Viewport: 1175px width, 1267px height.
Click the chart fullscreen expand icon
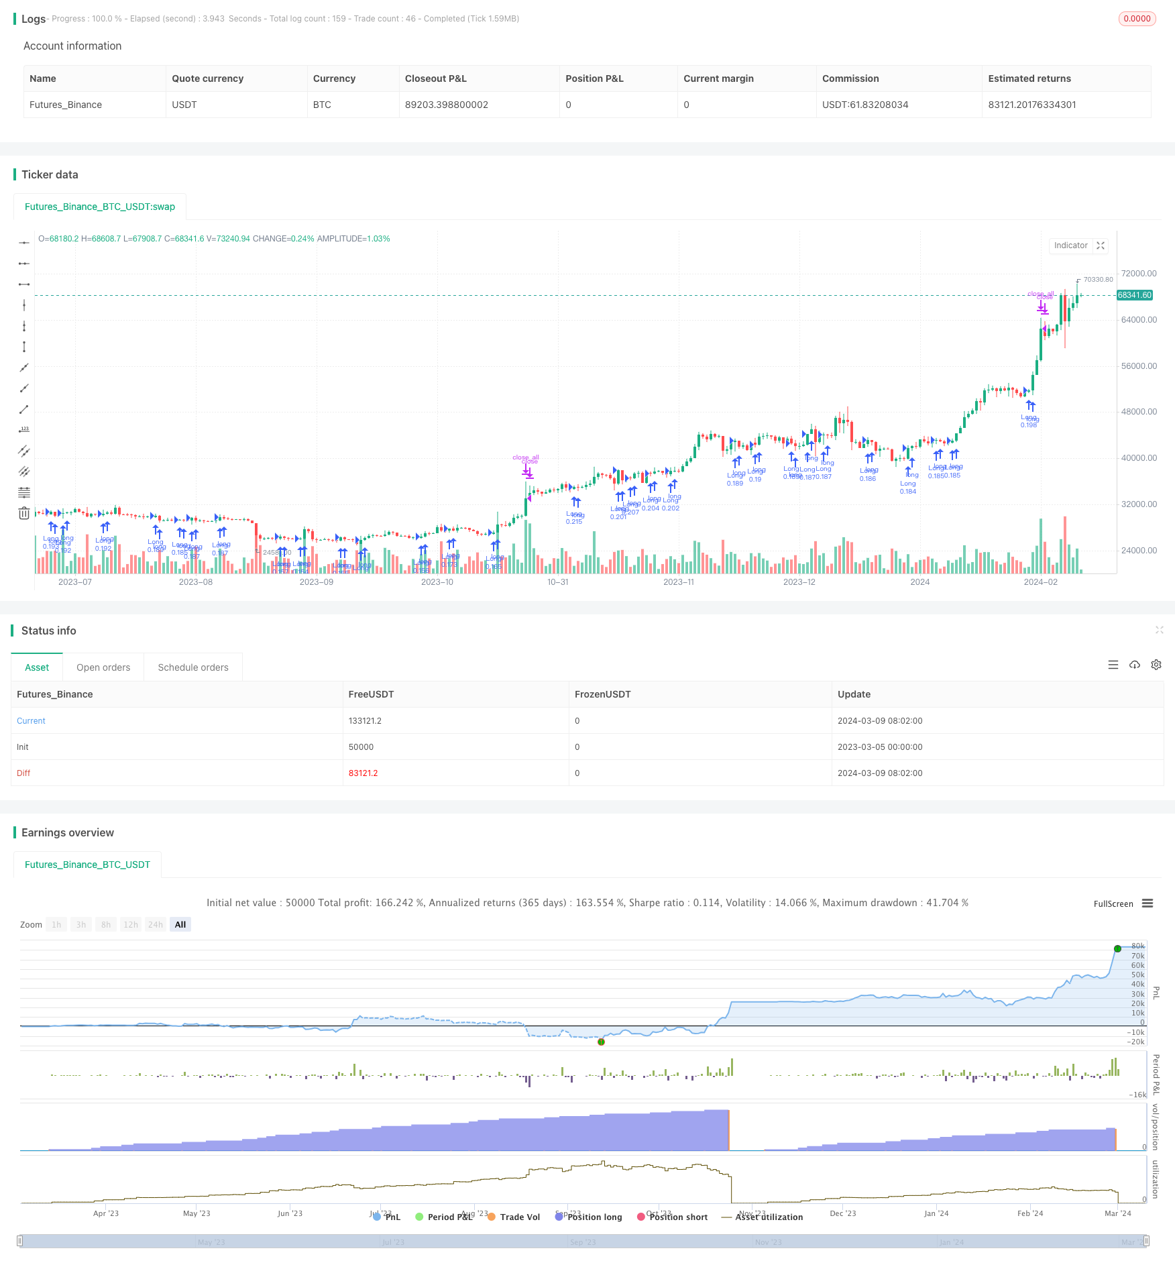point(1101,245)
